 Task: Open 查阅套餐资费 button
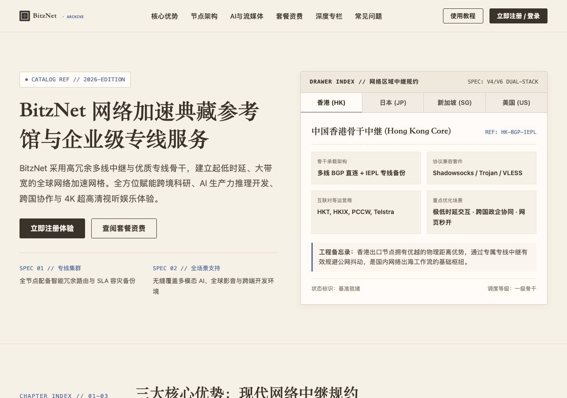pos(124,229)
